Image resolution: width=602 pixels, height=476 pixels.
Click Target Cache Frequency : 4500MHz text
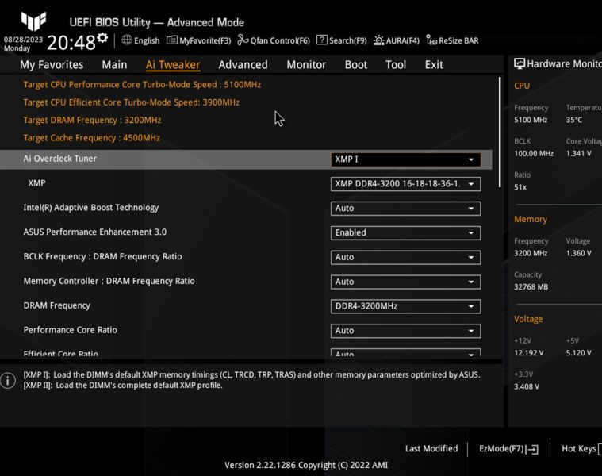point(92,138)
